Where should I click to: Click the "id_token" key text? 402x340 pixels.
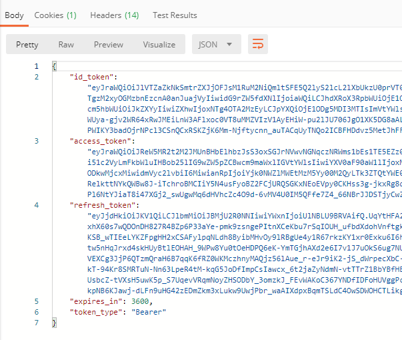click(x=91, y=77)
